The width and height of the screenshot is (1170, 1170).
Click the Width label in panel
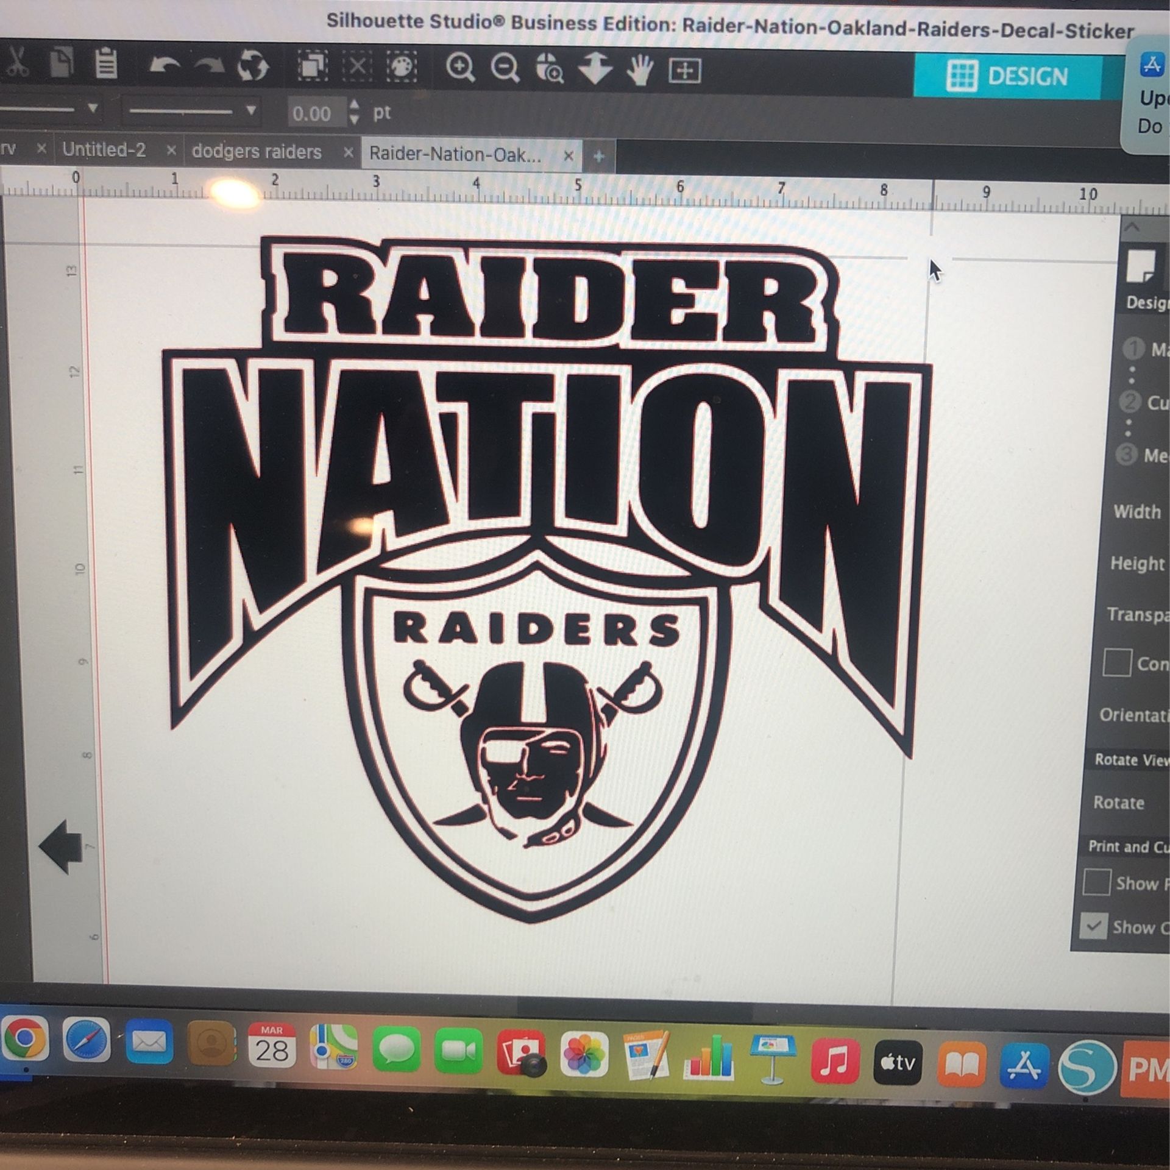click(1137, 511)
